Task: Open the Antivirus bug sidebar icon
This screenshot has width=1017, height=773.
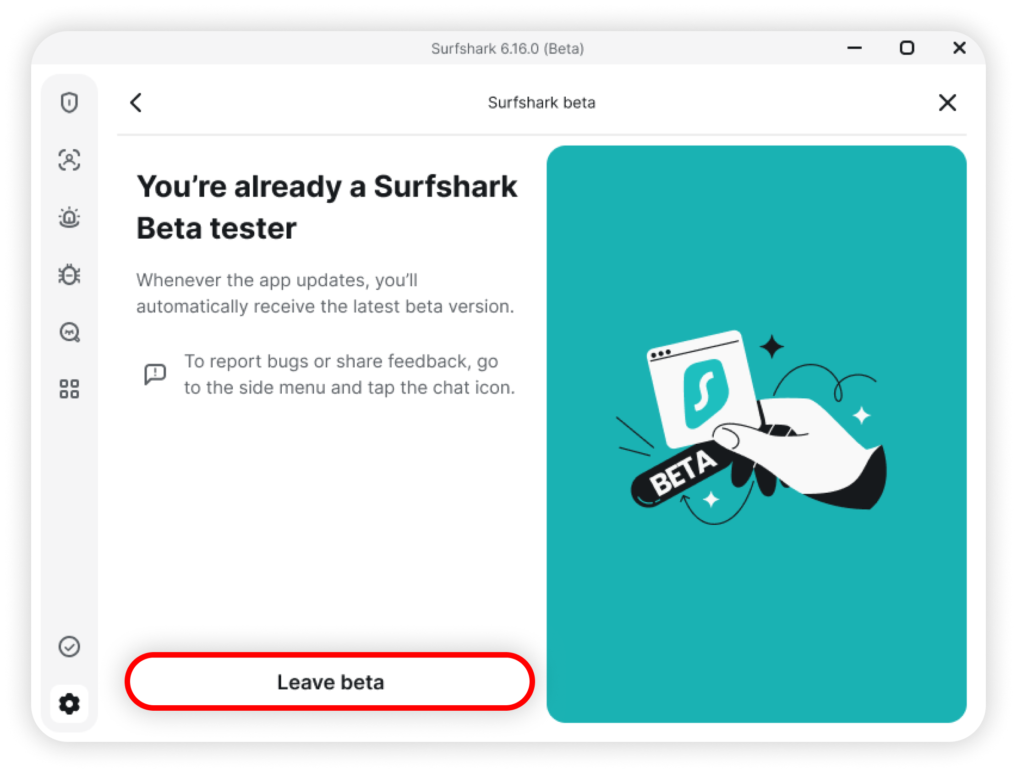Action: (x=69, y=275)
